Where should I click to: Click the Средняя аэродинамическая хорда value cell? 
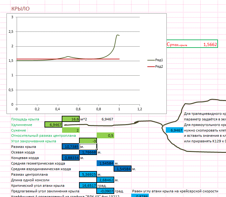[123, 169]
